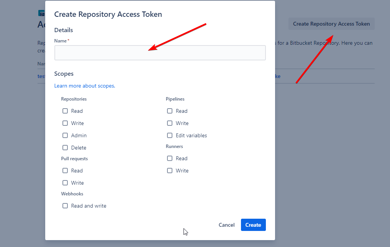The height and width of the screenshot is (247, 390).
Task: Open the partially hidden test token link
Action: point(41,76)
